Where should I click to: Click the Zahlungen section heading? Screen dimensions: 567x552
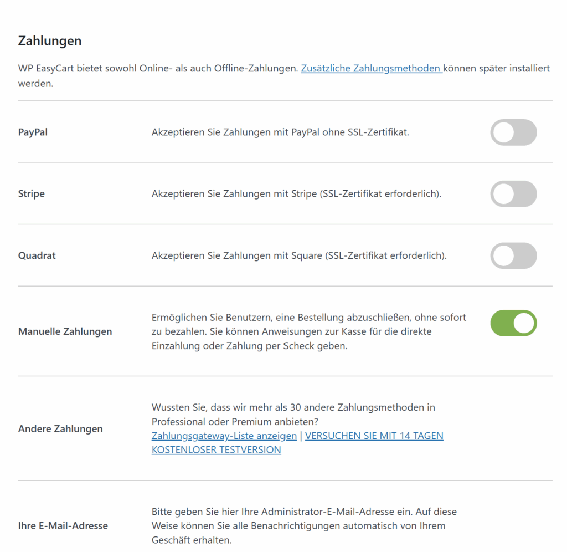click(50, 41)
